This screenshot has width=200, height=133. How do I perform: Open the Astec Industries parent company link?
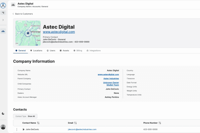(x=110, y=78)
